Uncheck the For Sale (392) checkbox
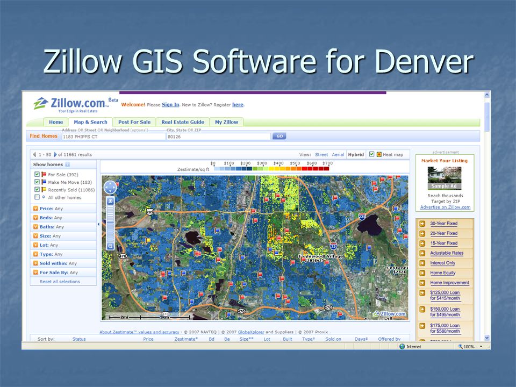 tap(37, 174)
